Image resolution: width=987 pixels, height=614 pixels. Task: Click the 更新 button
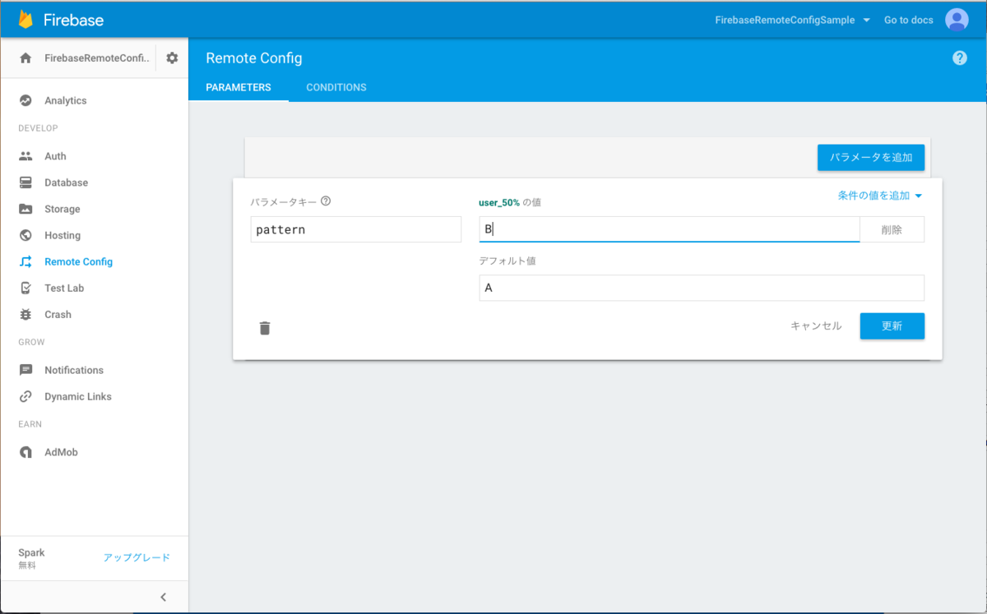point(892,326)
